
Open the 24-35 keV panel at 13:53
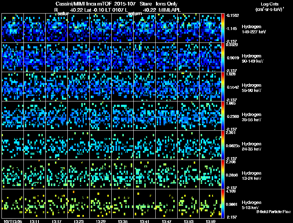pyautogui.click(x=189, y=145)
